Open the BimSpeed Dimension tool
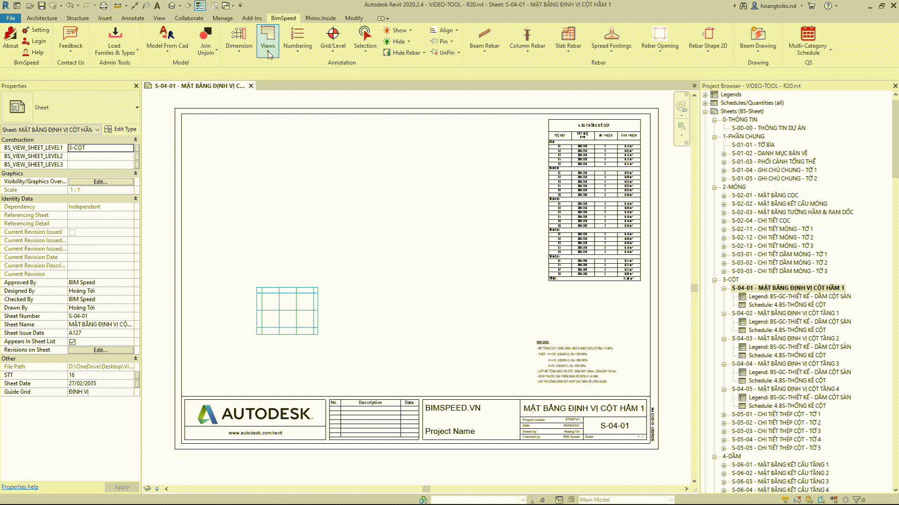The image size is (899, 505). tap(239, 40)
